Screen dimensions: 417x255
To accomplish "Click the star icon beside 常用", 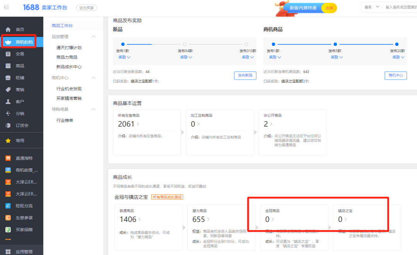I will 8,141.
